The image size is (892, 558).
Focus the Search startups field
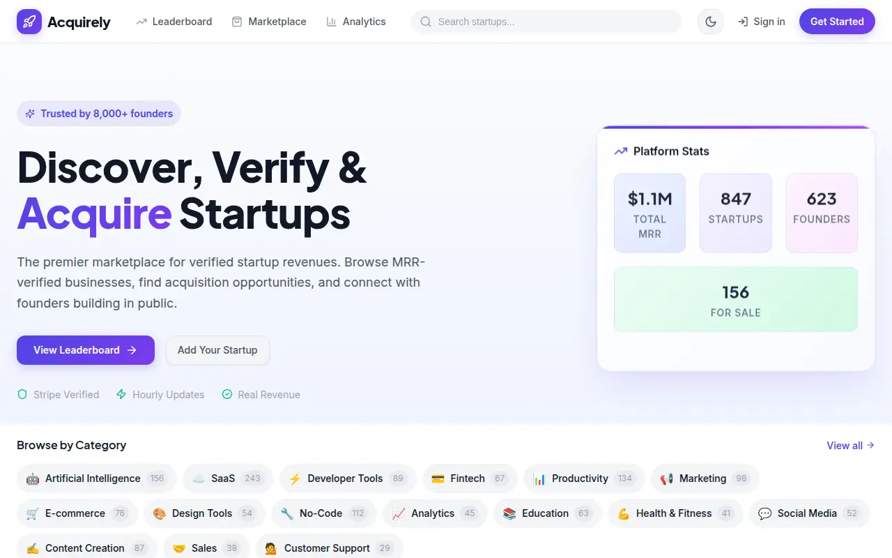[x=546, y=22]
